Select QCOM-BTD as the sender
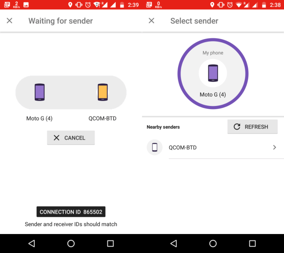The image size is (284, 253). coord(183,147)
